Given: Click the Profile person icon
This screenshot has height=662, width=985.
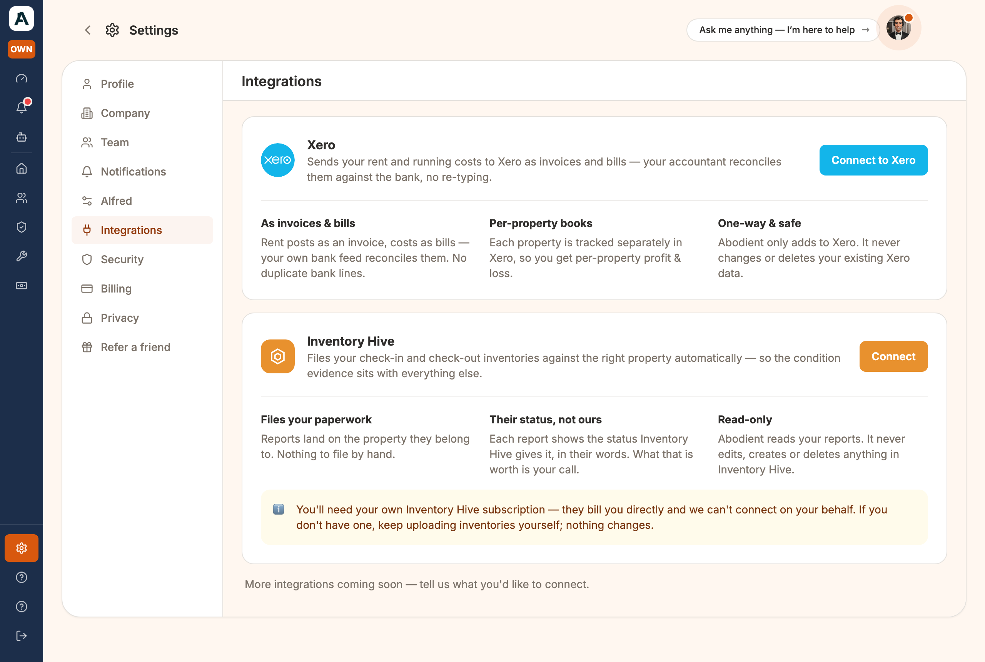Looking at the screenshot, I should (87, 84).
